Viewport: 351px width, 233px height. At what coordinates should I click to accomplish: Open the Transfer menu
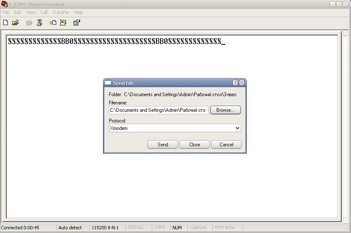pyautogui.click(x=60, y=12)
